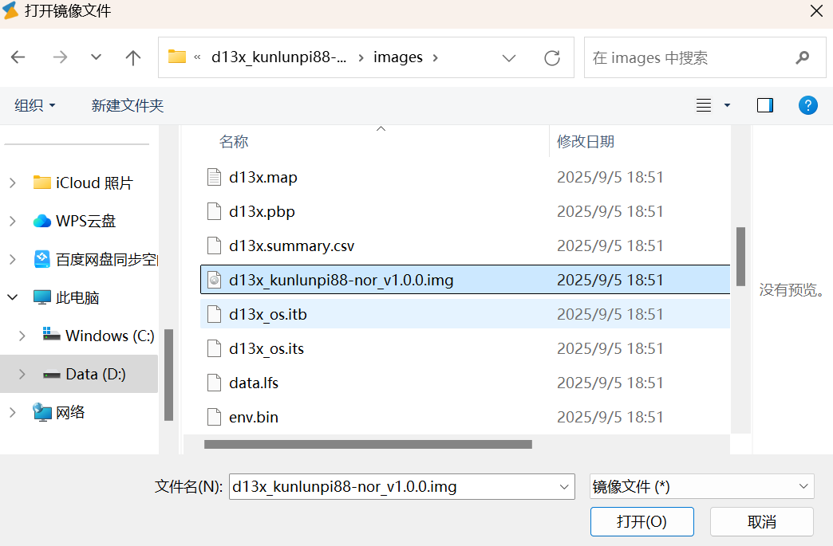Expand iCloud 照片 tree node
The height and width of the screenshot is (546, 833).
(x=13, y=183)
